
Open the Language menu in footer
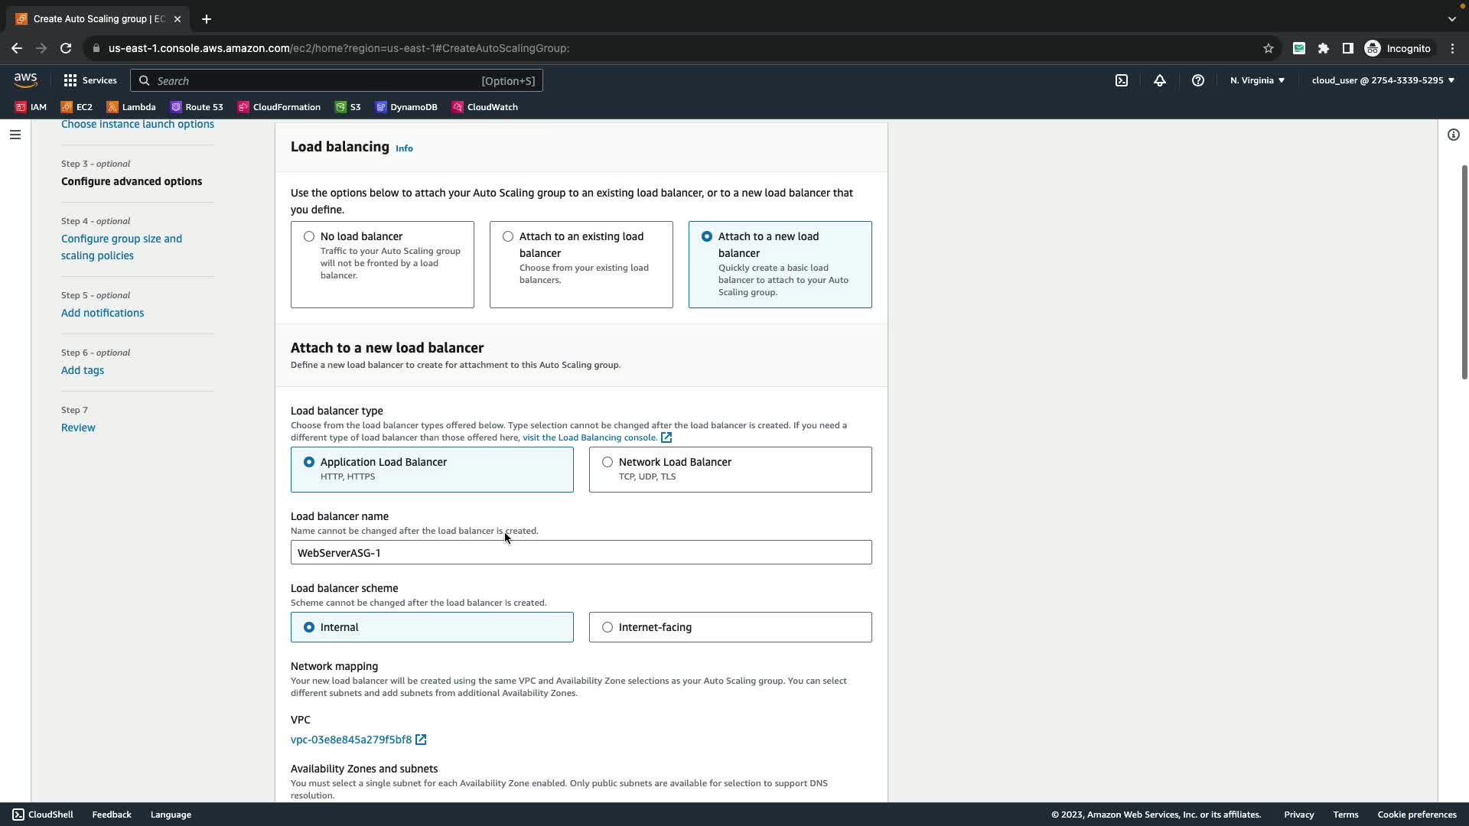coord(171,815)
